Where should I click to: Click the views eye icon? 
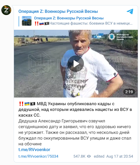89,156
